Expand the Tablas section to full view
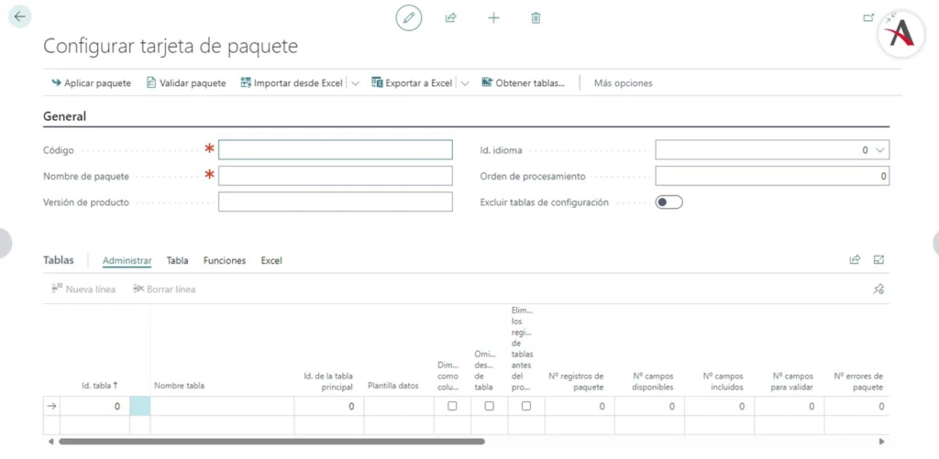Screen dimensions: 939x459 (878, 260)
